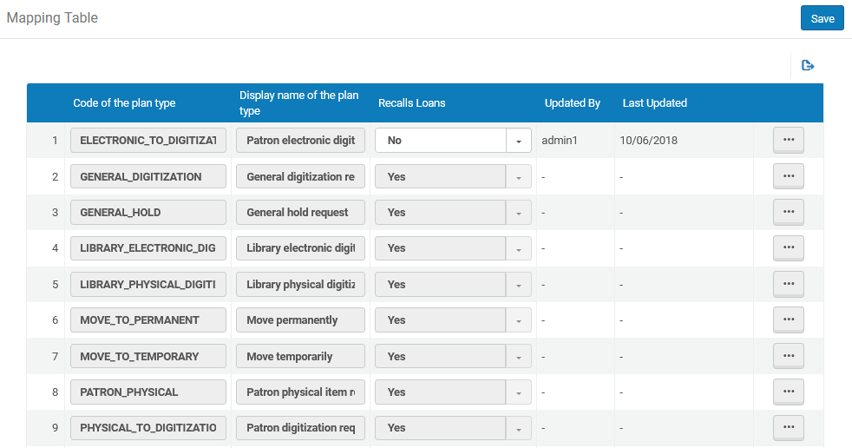Open the ellipsis menu for GENERAL_HOLD row

(x=788, y=212)
